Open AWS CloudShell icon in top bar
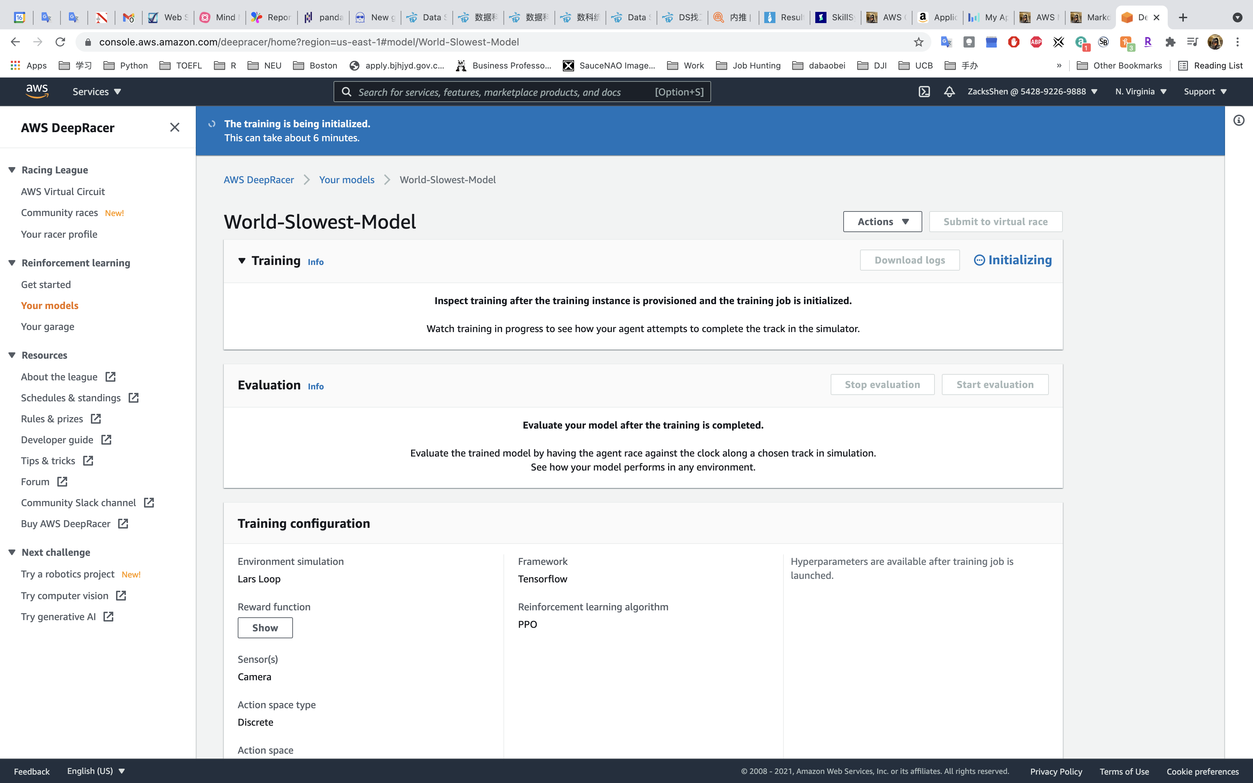Screen dimensions: 1253x783 [924, 92]
